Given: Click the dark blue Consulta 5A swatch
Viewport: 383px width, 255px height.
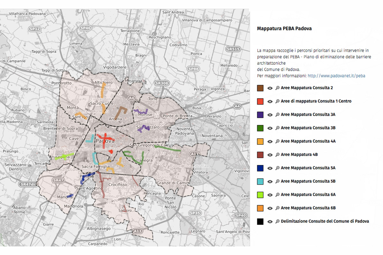Looking at the screenshot, I should click(x=260, y=168).
